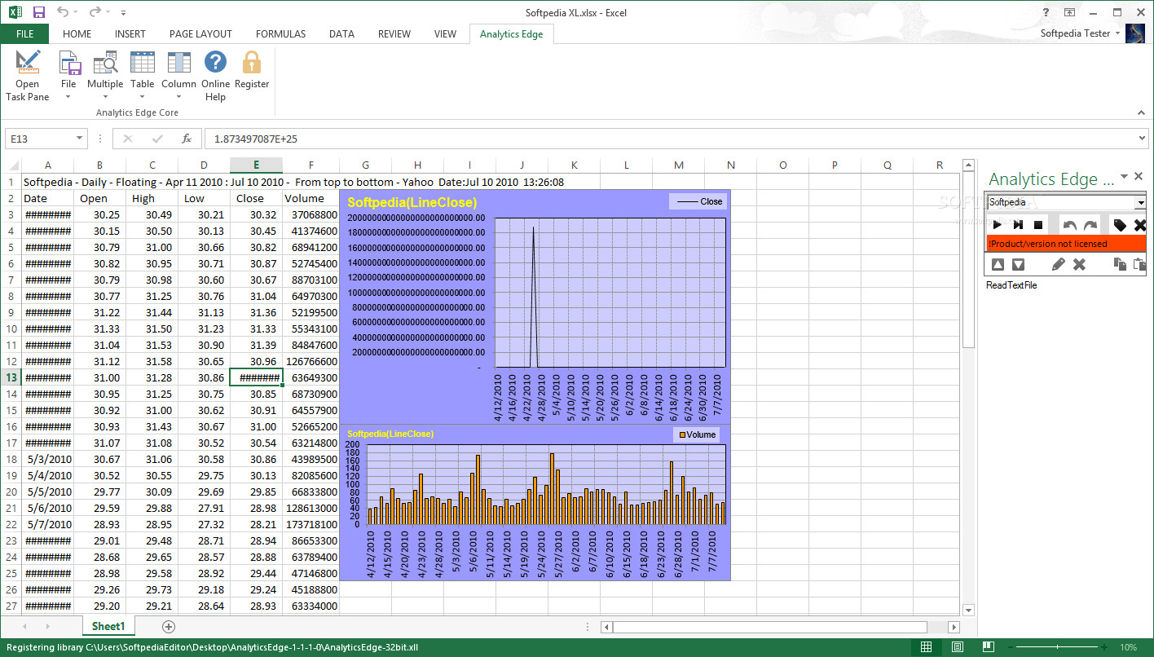Expand the Name Box dropdown
The width and height of the screenshot is (1154, 657).
79,139
